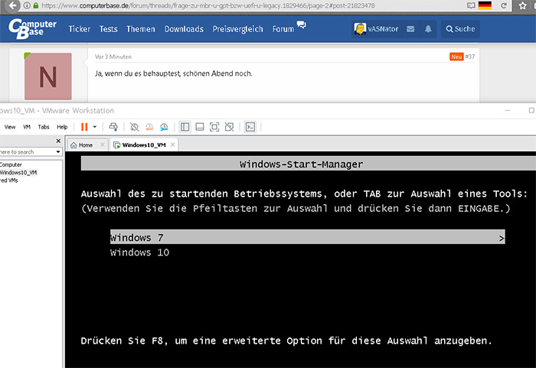Screen dimensions: 536x368
Task: Select Computer entry in library tree
Action: point(11,164)
